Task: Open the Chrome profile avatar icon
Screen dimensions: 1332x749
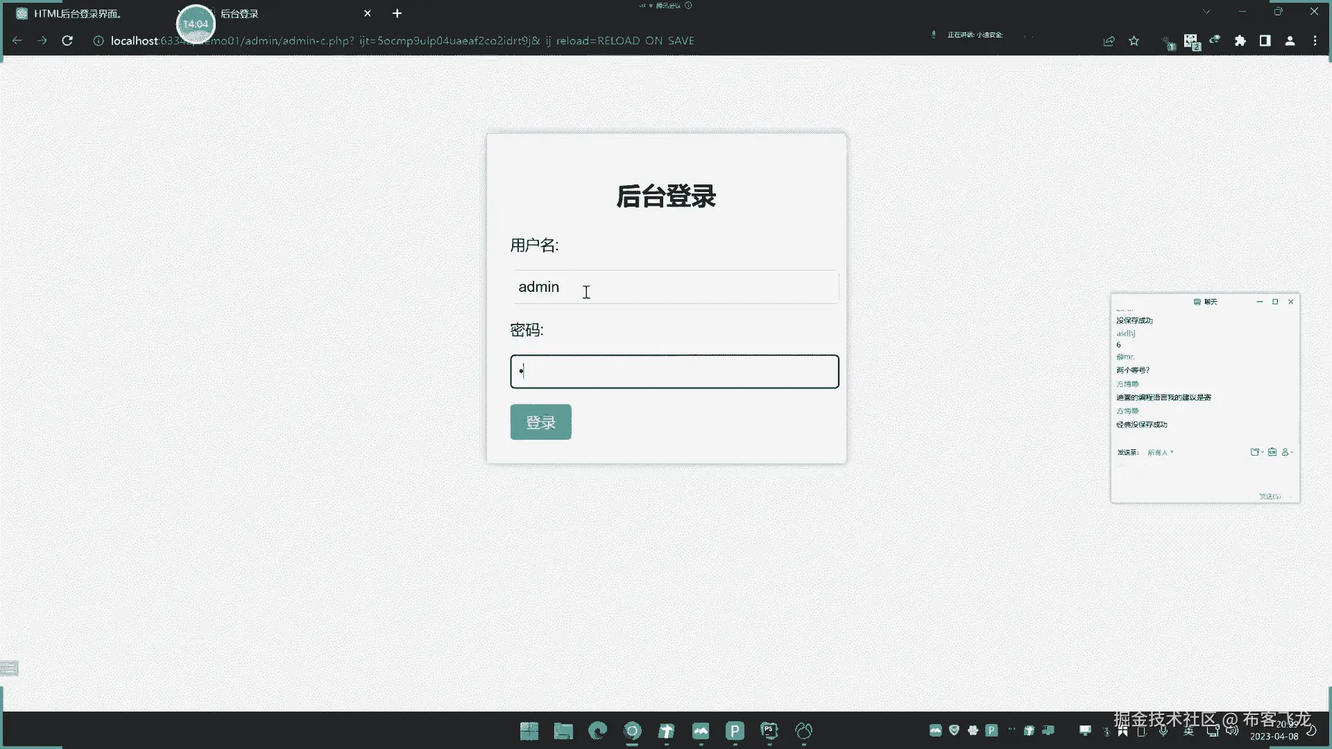Action: pyautogui.click(x=1290, y=41)
